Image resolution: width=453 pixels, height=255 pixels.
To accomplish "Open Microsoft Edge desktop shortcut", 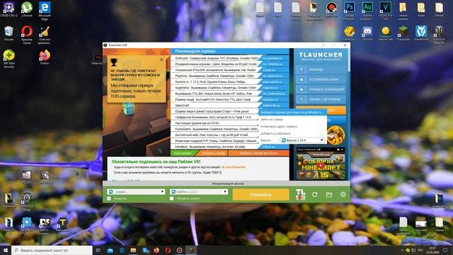I will (45, 11).
